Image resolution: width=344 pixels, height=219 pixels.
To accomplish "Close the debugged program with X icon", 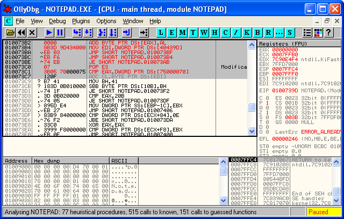I will pos(32,33).
